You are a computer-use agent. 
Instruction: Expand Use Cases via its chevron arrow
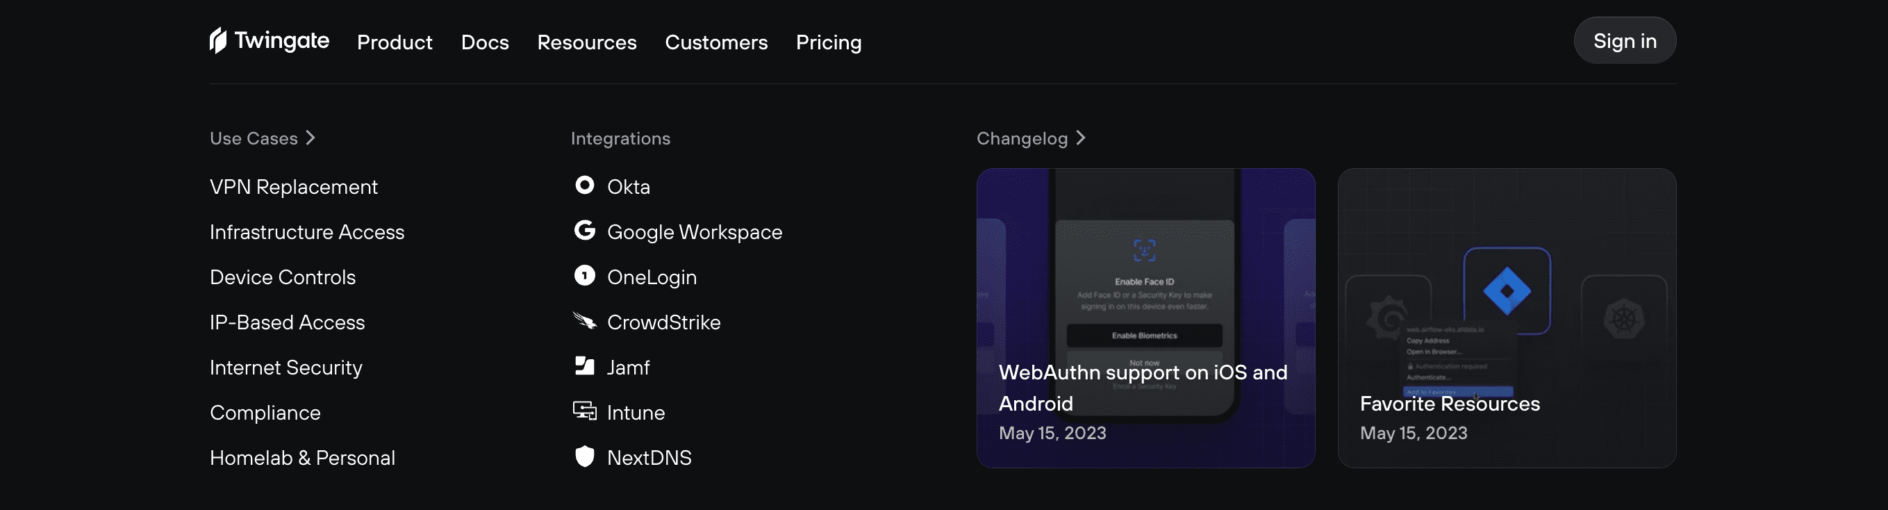click(310, 138)
